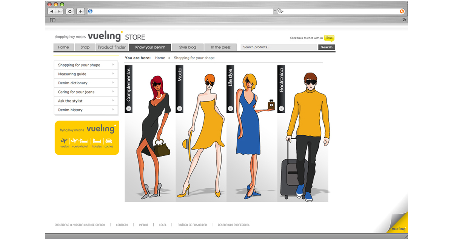This screenshot has width=453, height=239.
Task: Go back using the browser back arrow
Action: tap(52, 11)
